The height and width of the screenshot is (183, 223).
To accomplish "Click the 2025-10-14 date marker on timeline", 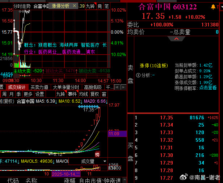I will [x=66, y=174].
